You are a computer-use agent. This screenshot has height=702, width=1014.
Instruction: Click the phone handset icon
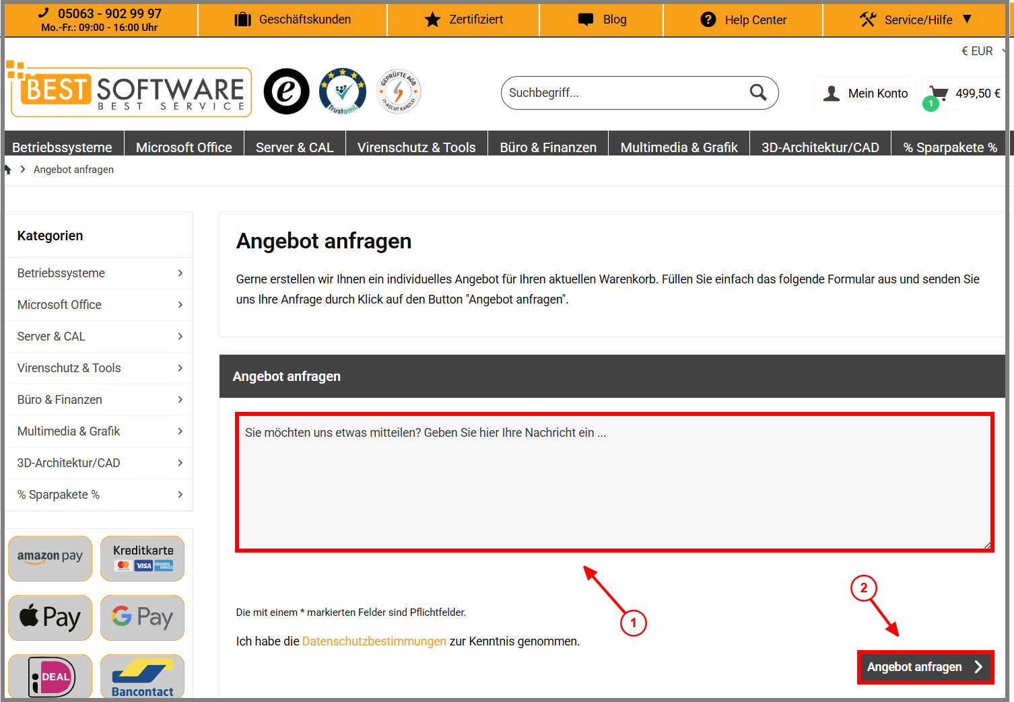[x=44, y=12]
